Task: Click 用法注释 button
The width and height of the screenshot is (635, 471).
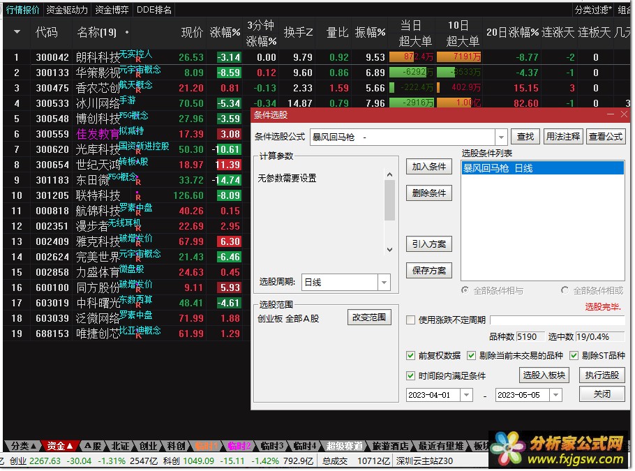Action: point(563,137)
